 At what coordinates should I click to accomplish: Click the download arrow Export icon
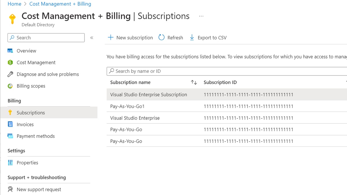(192, 38)
